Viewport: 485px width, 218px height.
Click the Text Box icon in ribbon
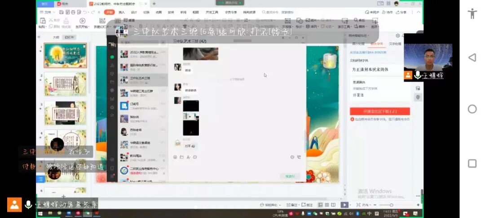(x=287, y=21)
